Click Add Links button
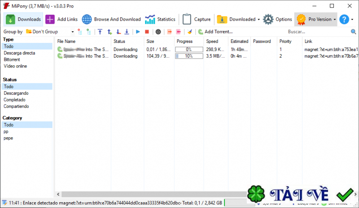 (x=61, y=19)
